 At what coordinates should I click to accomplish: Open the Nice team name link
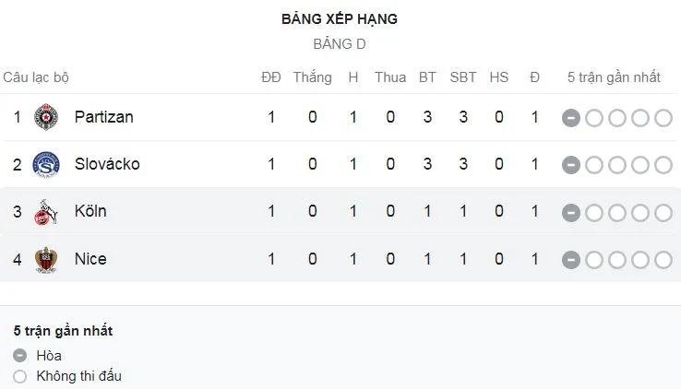pos(90,259)
